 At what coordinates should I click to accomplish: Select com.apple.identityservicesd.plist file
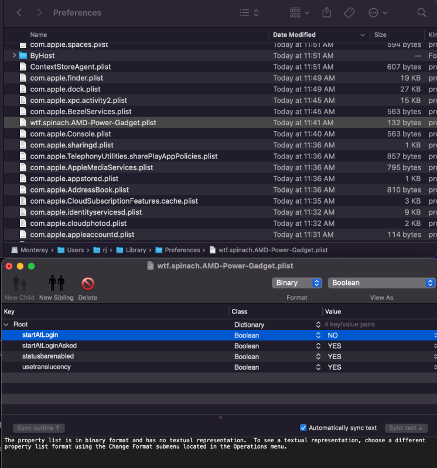86,212
